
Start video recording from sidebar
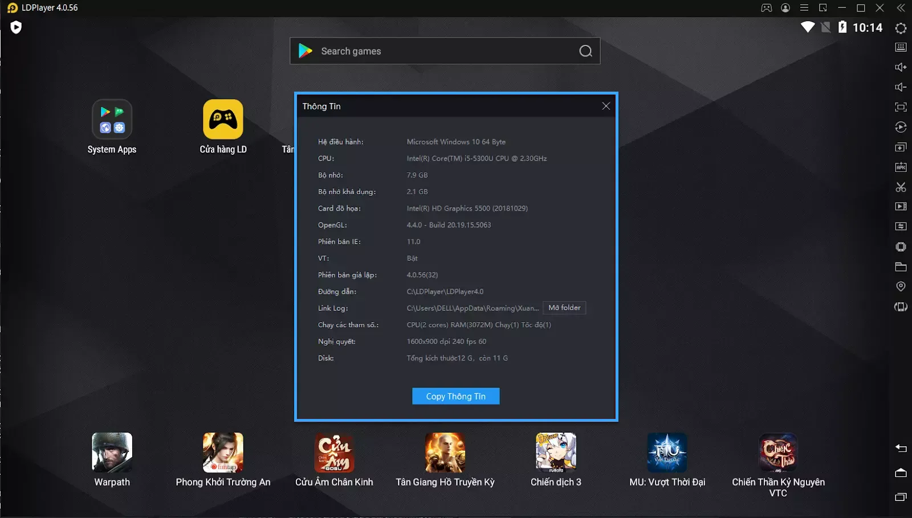point(901,207)
